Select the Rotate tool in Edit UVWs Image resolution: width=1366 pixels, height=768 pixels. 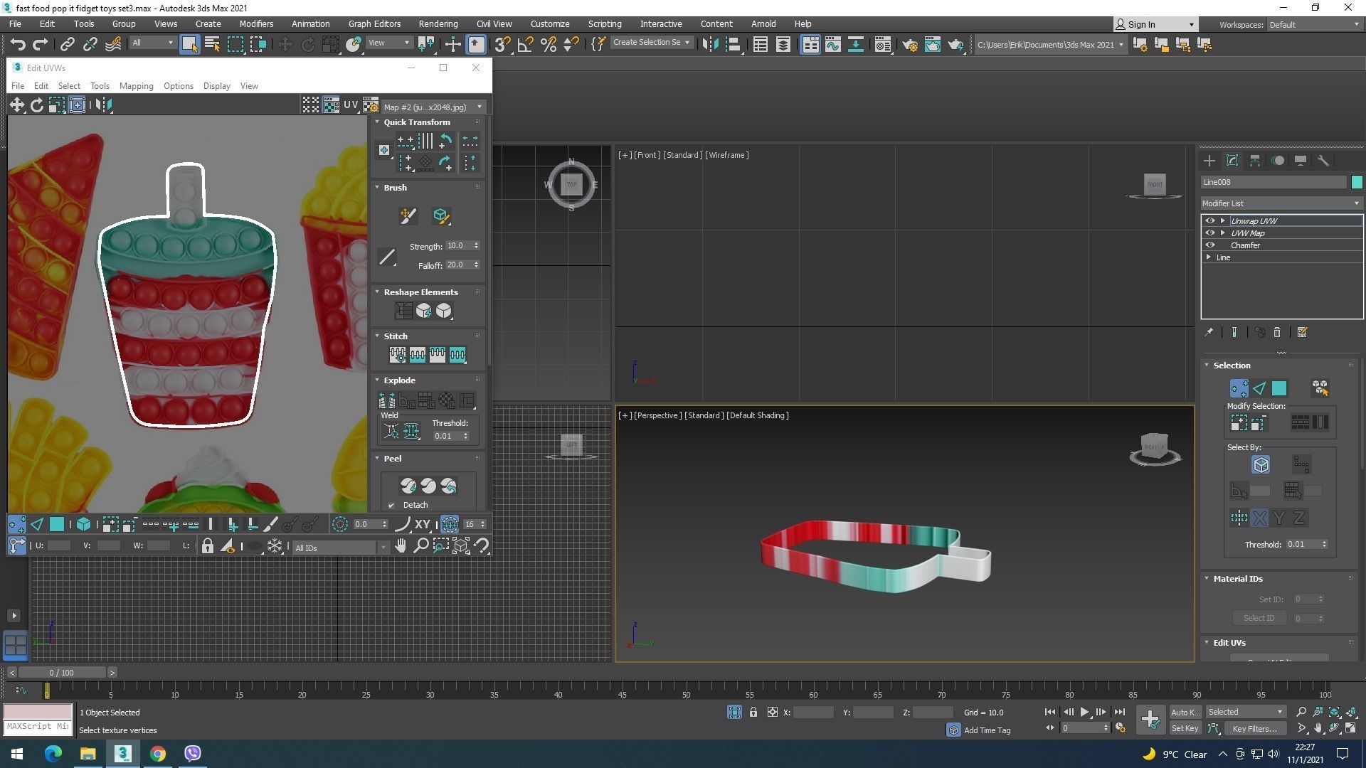[36, 105]
